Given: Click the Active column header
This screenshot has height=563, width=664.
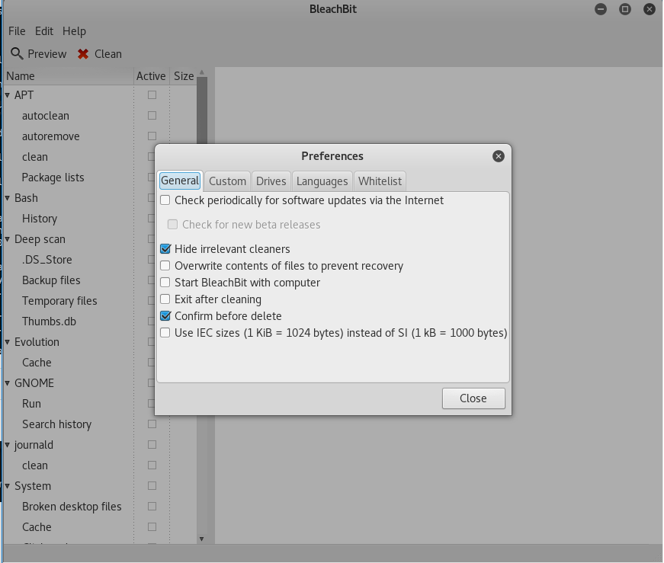Looking at the screenshot, I should [151, 76].
